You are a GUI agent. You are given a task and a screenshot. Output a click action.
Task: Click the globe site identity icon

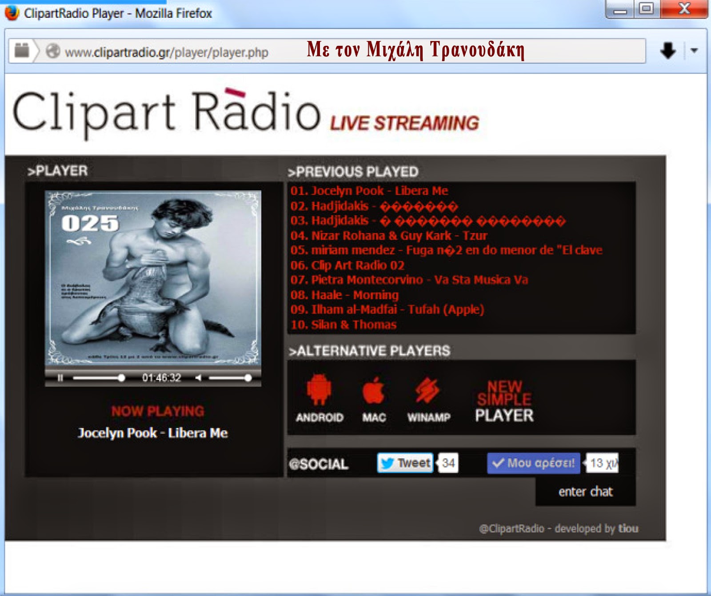coord(53,51)
